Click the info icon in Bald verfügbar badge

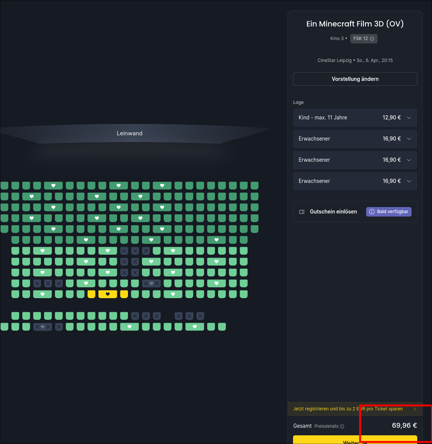372,212
